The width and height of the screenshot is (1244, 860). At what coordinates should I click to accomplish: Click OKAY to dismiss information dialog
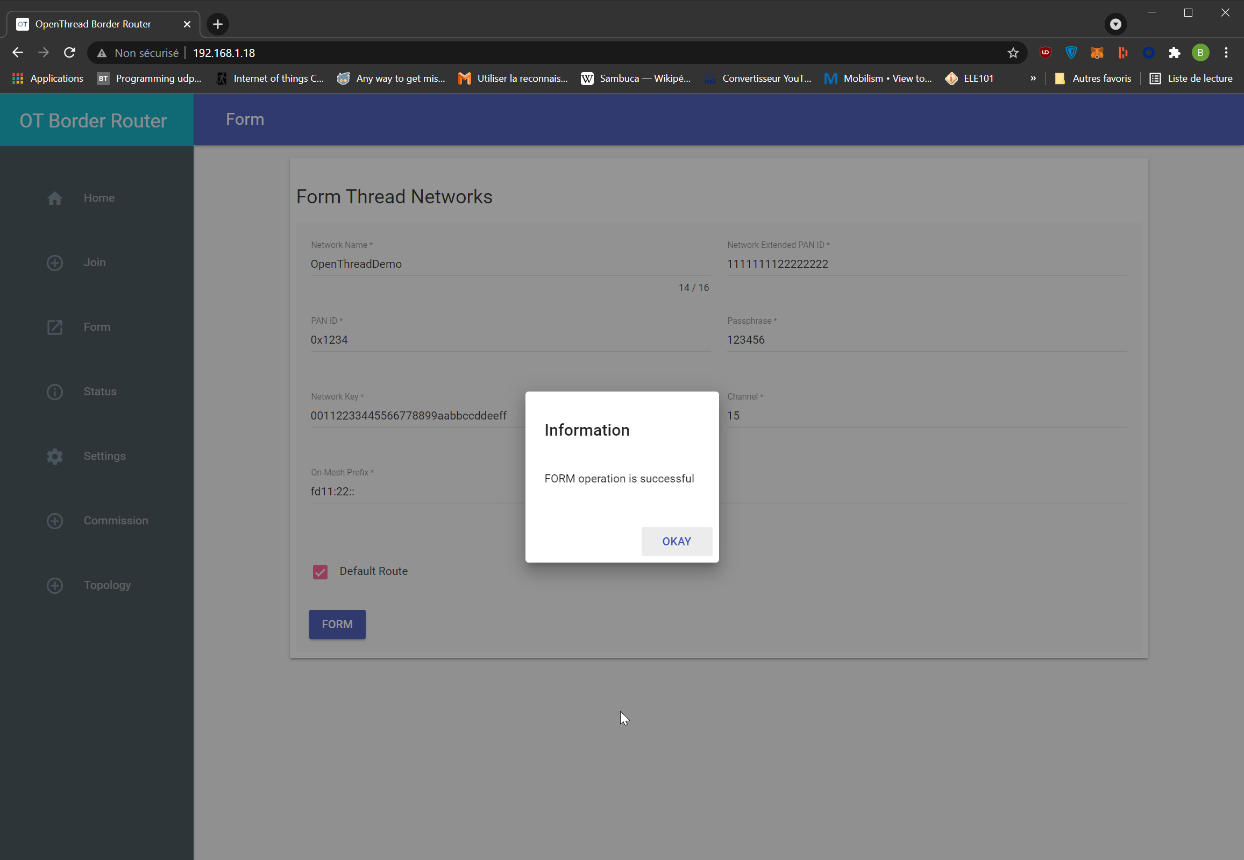click(x=677, y=541)
